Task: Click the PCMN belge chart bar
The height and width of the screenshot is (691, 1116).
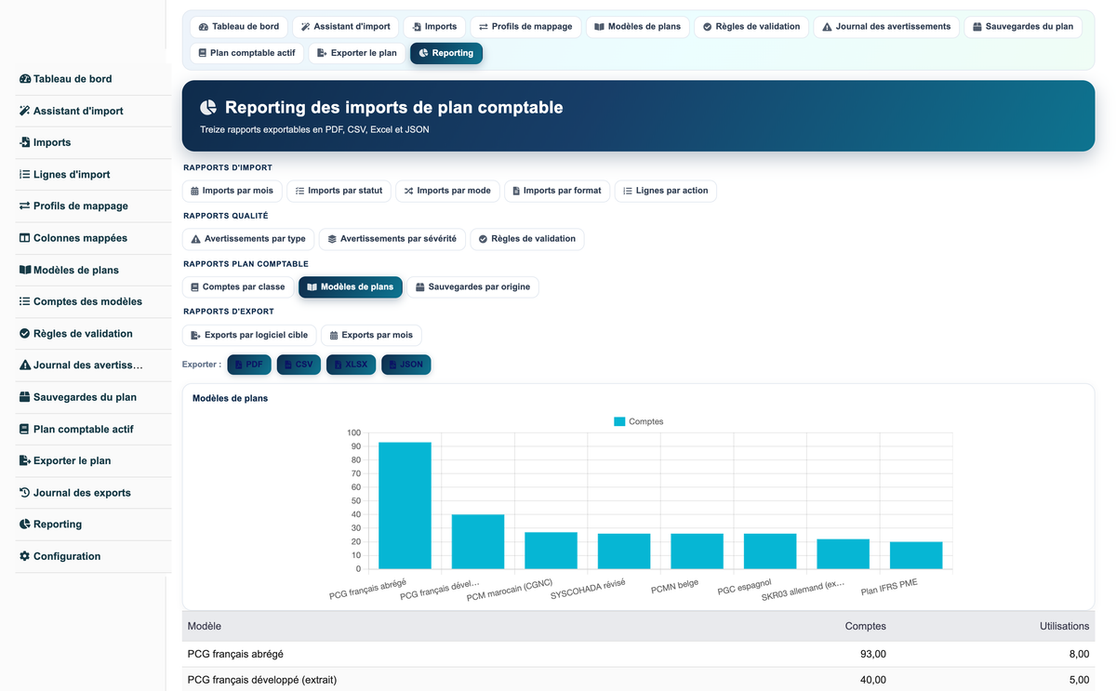Action: 697,551
